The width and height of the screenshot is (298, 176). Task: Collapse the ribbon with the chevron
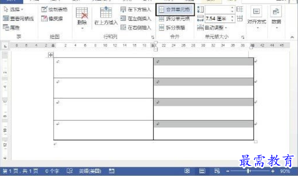click(x=292, y=37)
